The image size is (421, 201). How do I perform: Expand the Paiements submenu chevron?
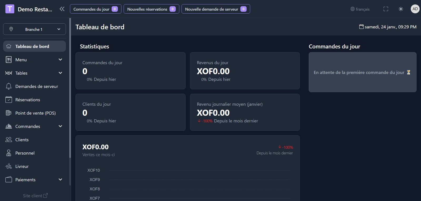coord(60,179)
